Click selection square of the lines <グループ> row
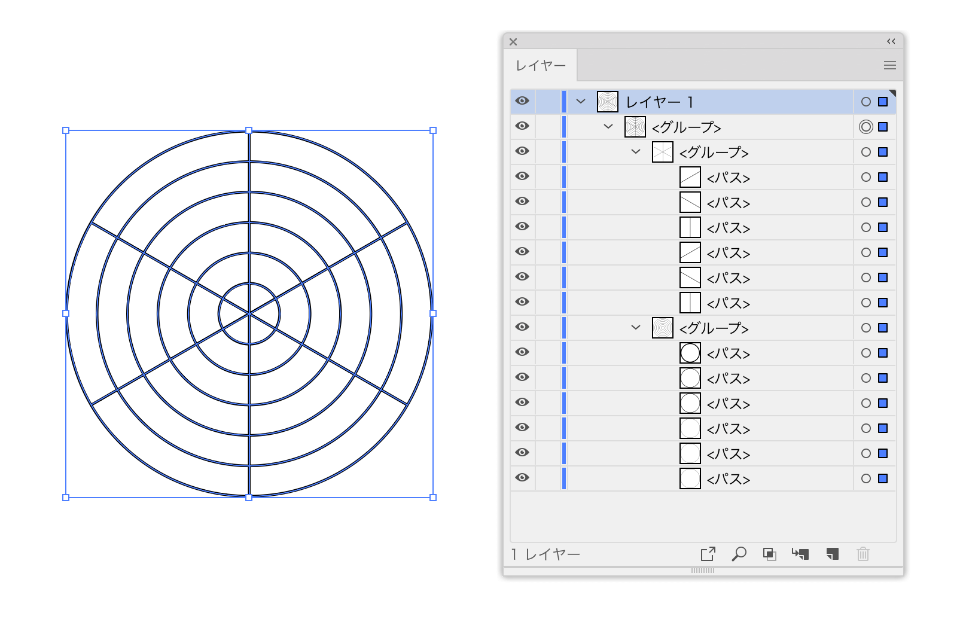963x622 pixels. (883, 152)
